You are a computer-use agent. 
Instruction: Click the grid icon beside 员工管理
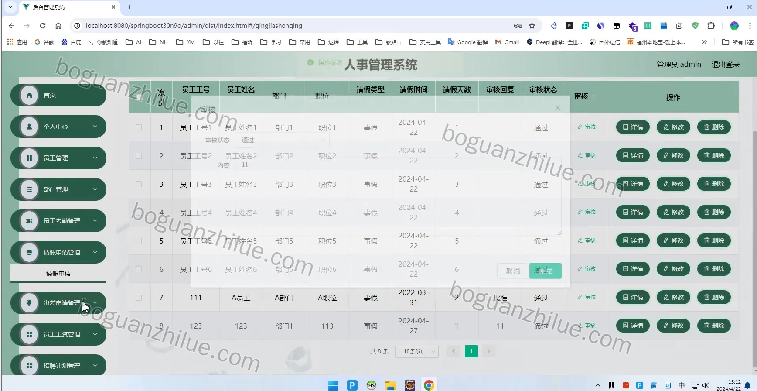pos(29,158)
